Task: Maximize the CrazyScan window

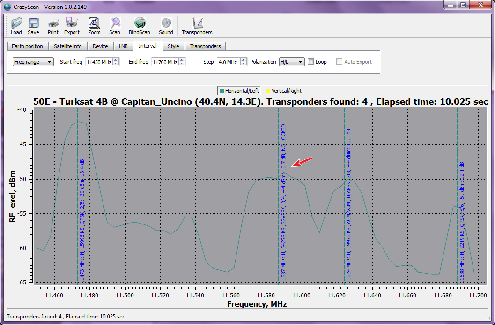Action: 463,5
